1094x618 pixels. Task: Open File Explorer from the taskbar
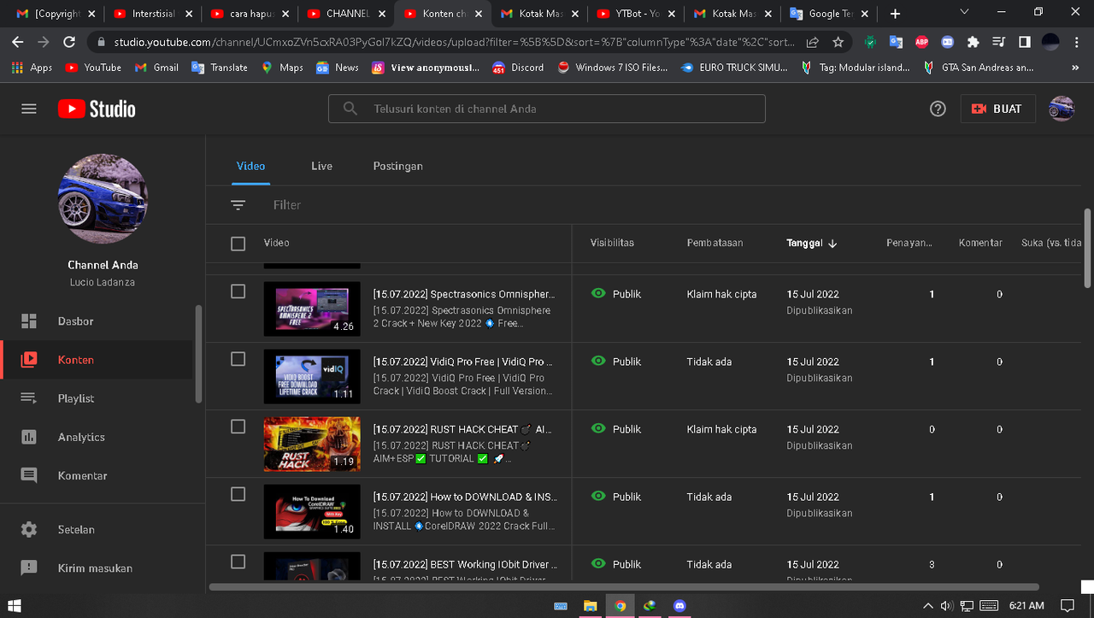(x=591, y=605)
